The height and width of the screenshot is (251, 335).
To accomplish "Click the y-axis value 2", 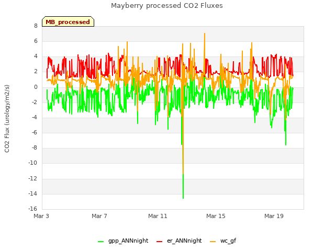I will tap(36, 72).
